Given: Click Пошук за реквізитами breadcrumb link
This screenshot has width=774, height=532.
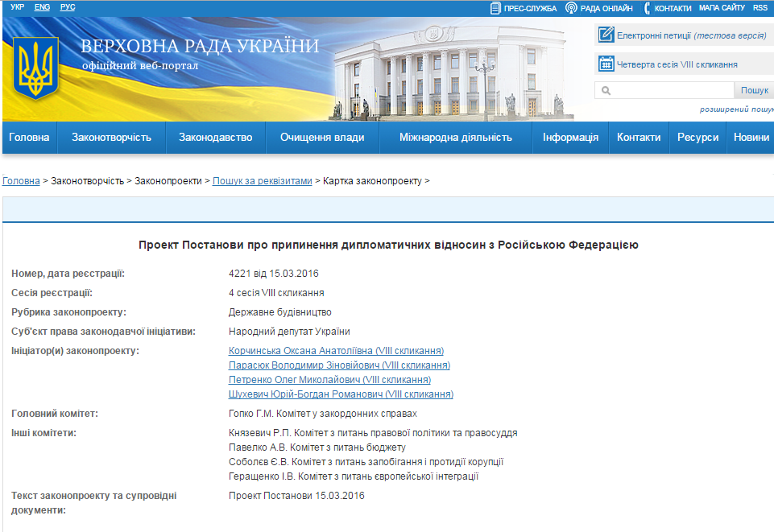Looking at the screenshot, I should point(262,181).
